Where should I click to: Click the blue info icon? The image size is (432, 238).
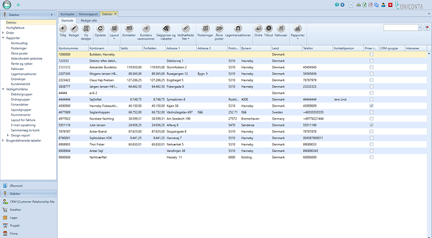coord(342,5)
